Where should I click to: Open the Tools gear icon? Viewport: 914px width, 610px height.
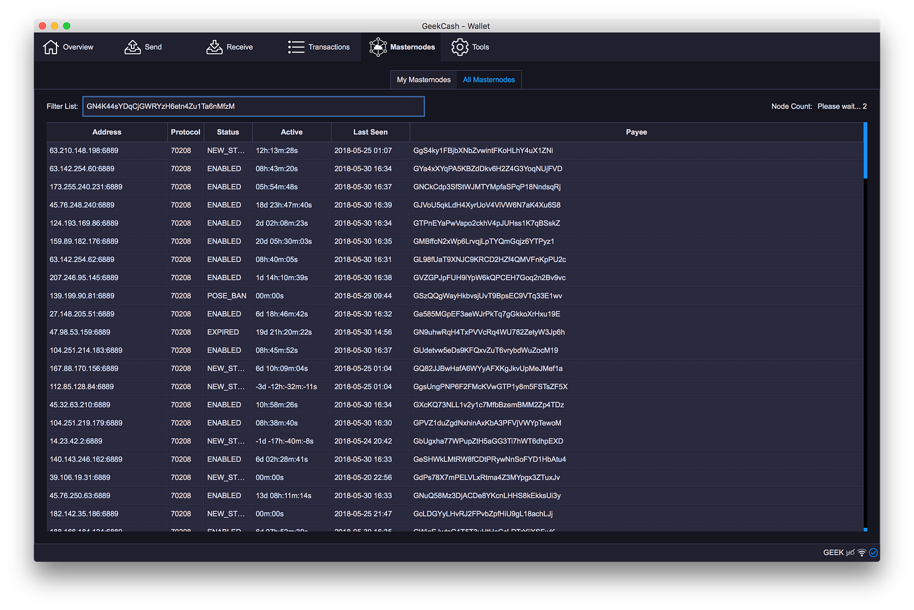460,47
